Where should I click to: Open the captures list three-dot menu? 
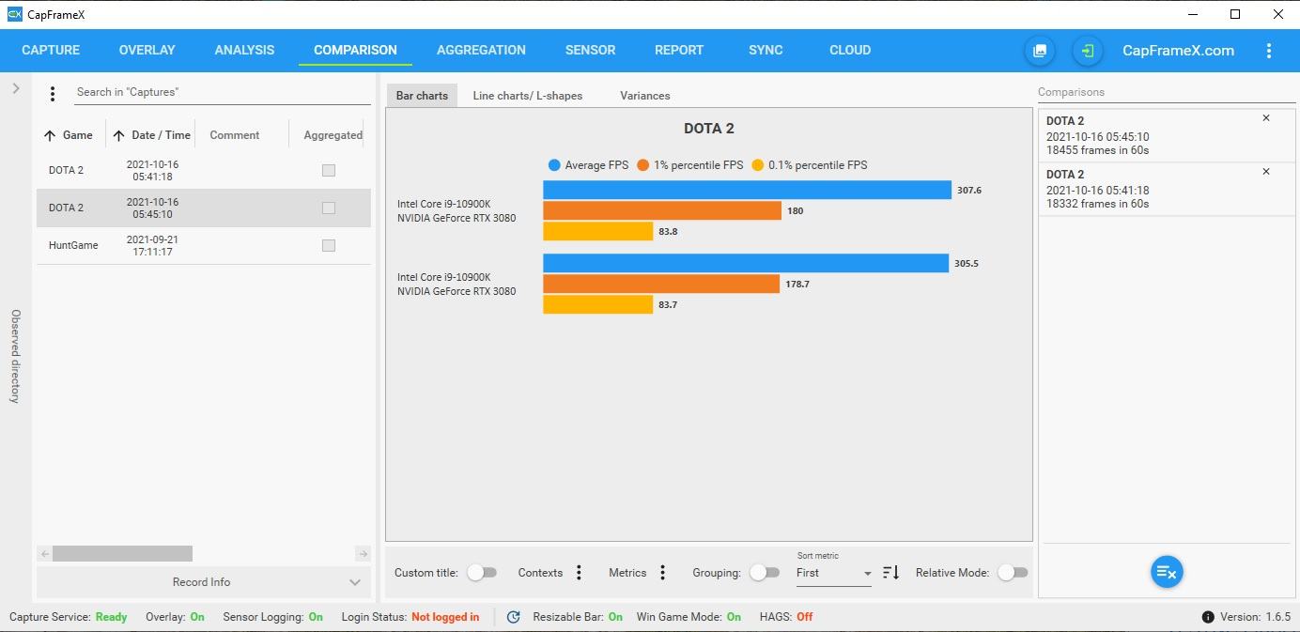point(53,93)
